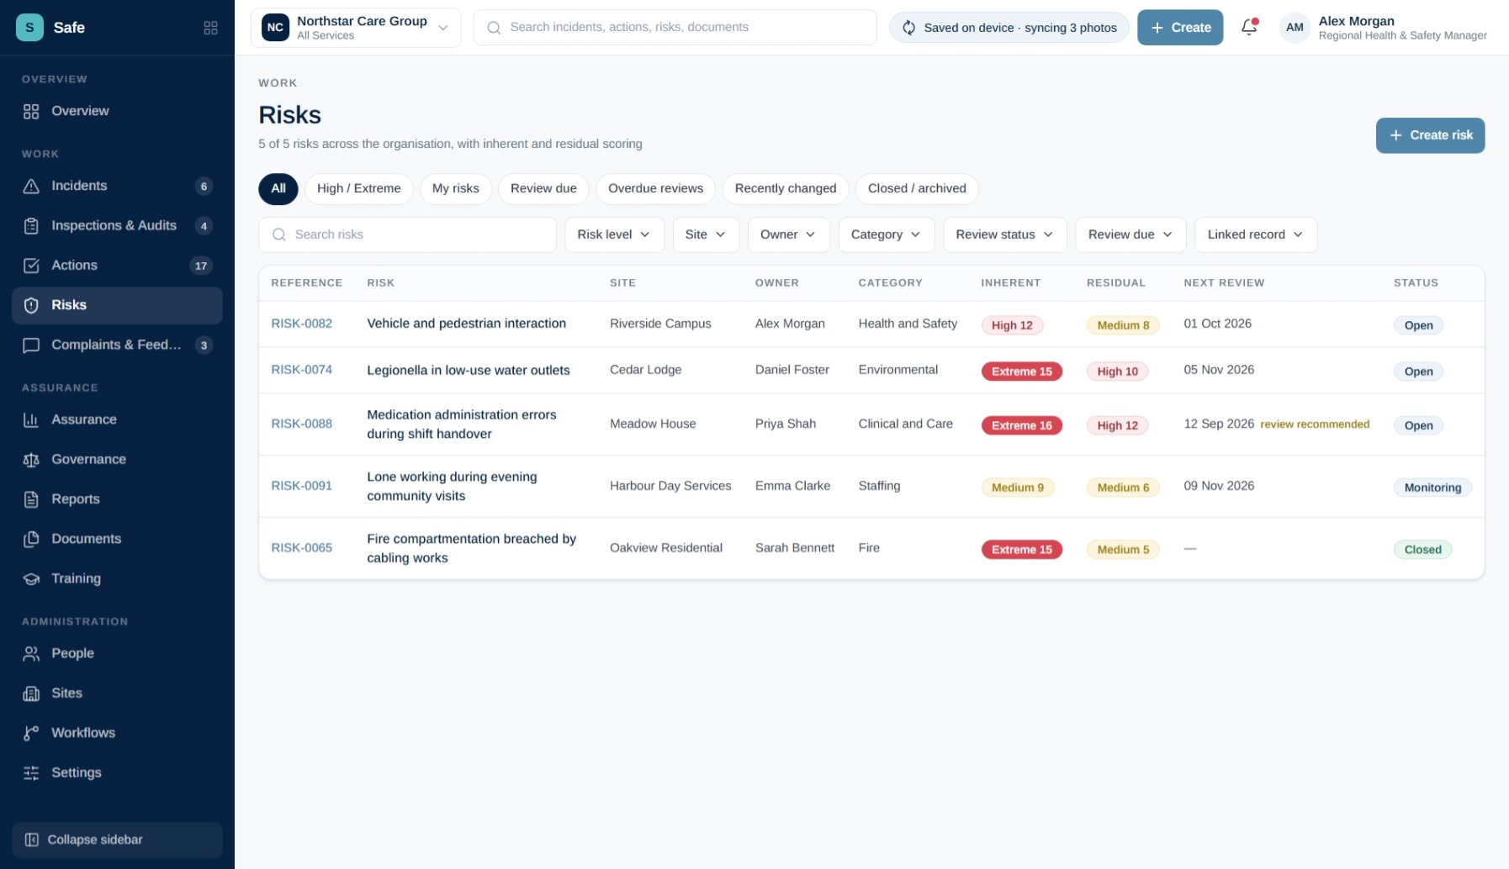Open Settings in the sidebar
Screen dimensions: 1509x869
pos(117,772)
